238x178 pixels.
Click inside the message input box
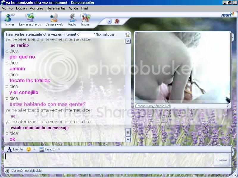coord(109,160)
